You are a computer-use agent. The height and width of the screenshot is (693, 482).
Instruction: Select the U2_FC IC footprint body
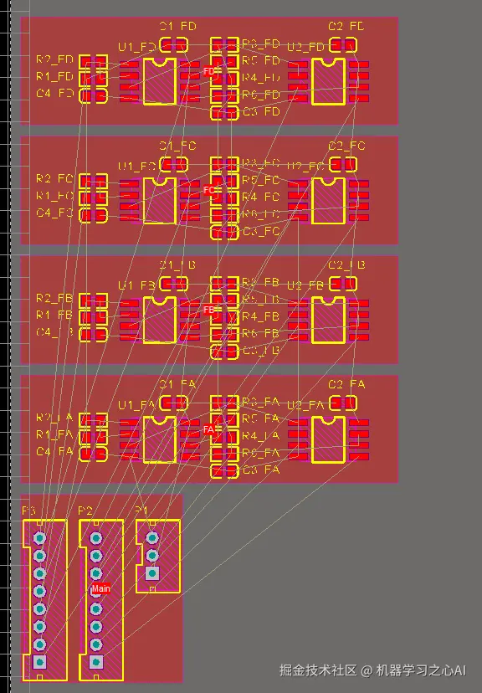328,201
